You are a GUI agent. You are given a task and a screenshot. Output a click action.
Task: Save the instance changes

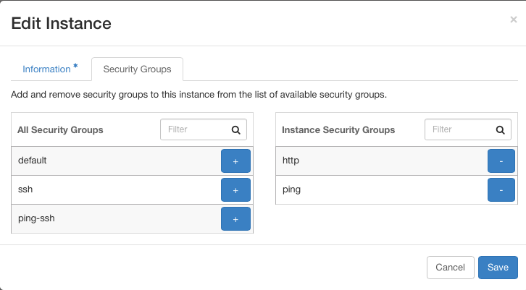498,268
